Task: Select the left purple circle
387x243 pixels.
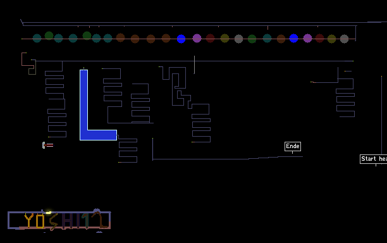Action: point(197,38)
